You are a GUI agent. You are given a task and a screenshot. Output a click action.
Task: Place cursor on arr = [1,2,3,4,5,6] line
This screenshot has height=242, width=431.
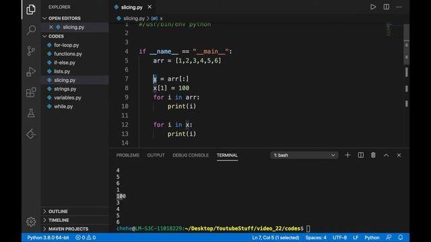tap(187, 61)
